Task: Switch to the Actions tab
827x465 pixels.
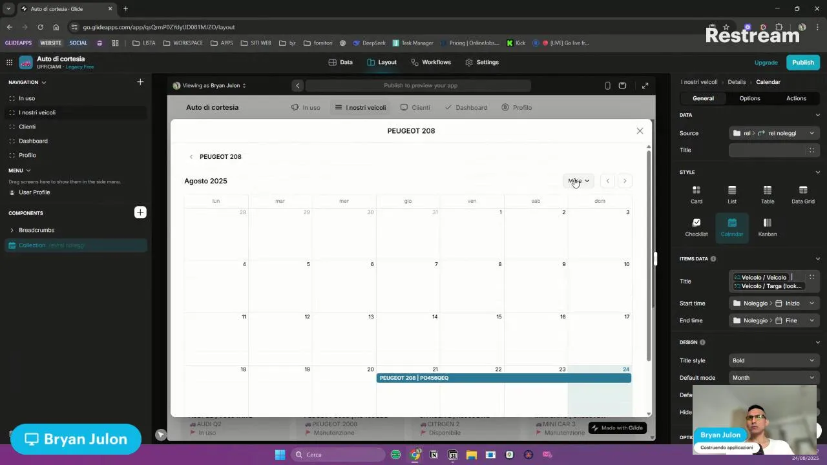Action: pyautogui.click(x=796, y=98)
